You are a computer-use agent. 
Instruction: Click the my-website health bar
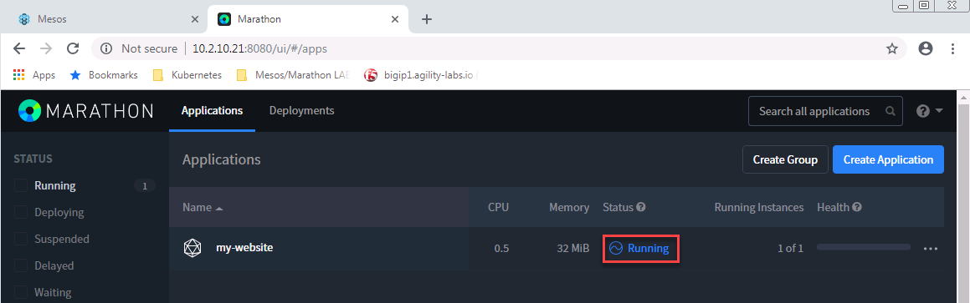[x=864, y=247]
